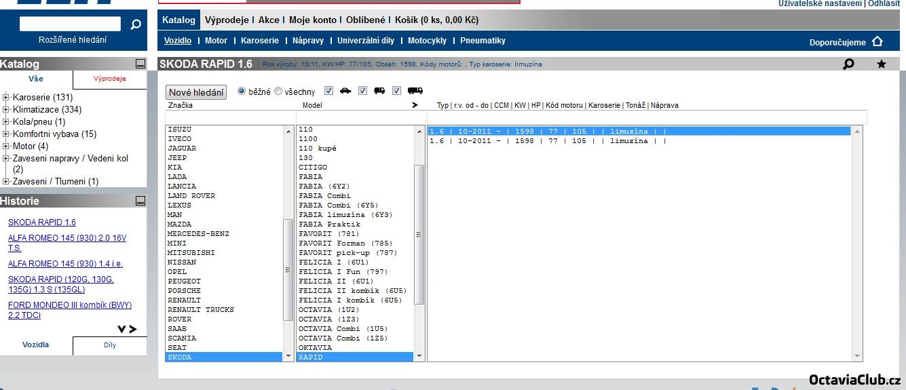The height and width of the screenshot is (390, 906).
Task: Click the search magnifier icon beside search box
Action: pos(136,24)
